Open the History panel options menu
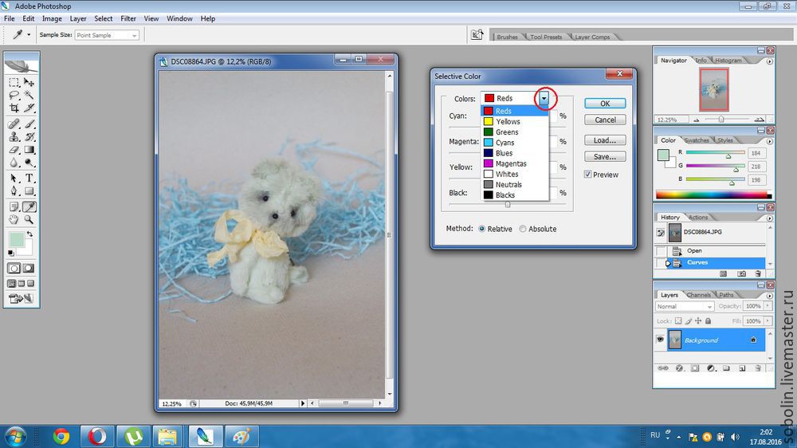Viewport: 797px width, 448px height. (770, 218)
